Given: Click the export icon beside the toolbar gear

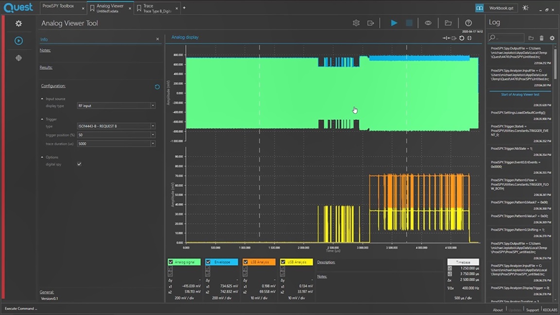Looking at the screenshot, I should (370, 23).
